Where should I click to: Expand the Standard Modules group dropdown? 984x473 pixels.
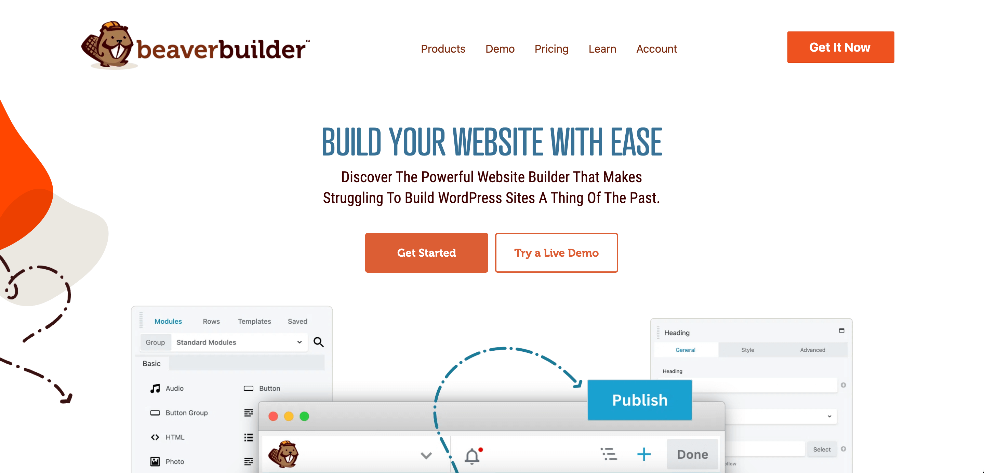(x=300, y=342)
